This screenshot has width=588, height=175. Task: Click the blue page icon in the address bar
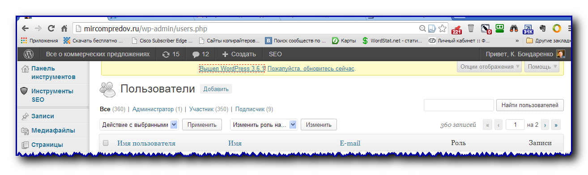click(432, 29)
